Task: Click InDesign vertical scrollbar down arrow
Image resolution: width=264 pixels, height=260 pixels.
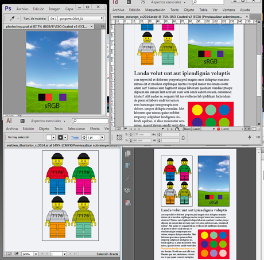Action: point(259,124)
